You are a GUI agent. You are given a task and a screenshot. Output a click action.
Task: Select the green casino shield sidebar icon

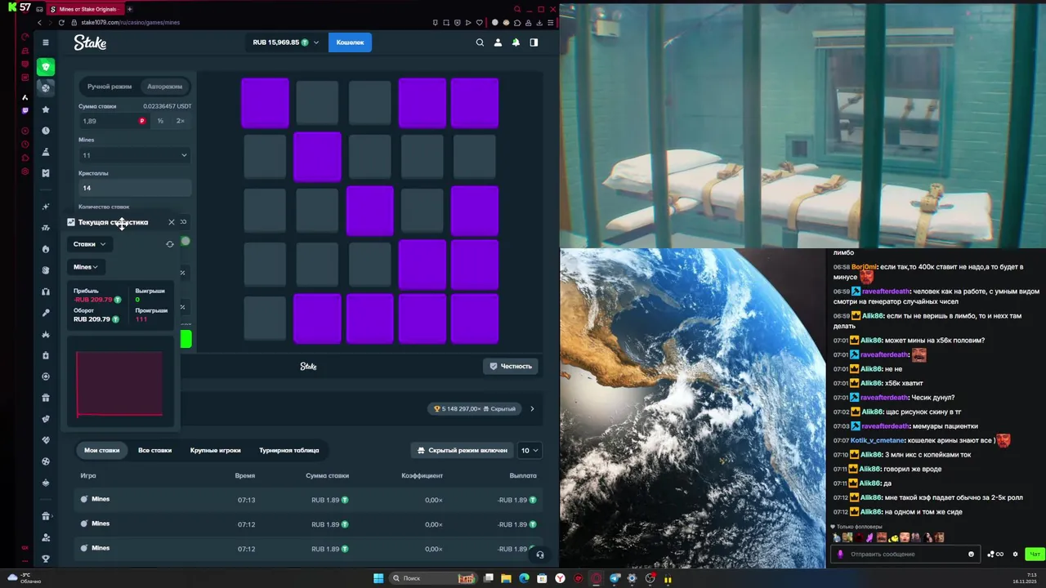[x=46, y=67]
